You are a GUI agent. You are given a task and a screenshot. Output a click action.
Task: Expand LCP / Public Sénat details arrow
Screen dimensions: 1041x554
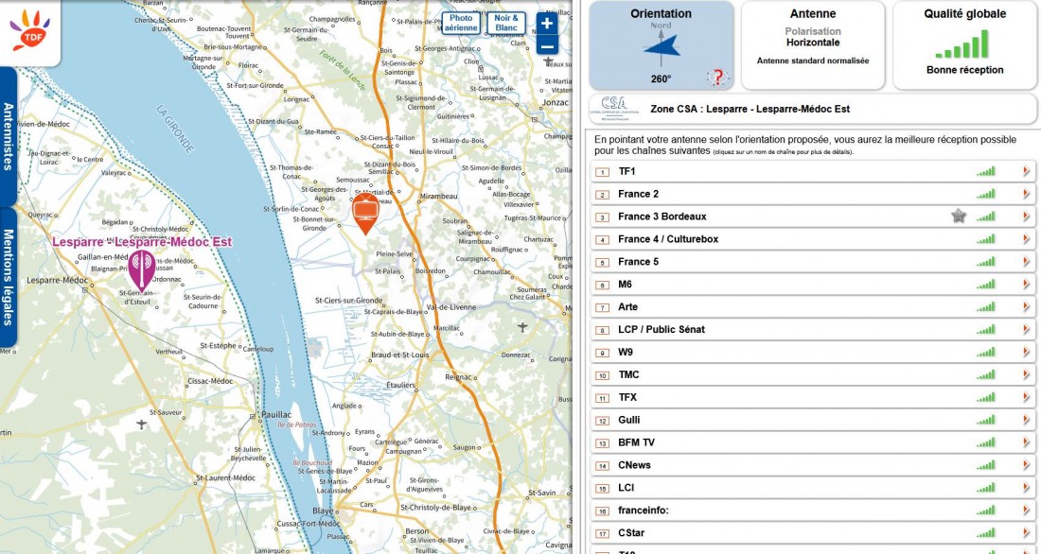pos(1026,329)
